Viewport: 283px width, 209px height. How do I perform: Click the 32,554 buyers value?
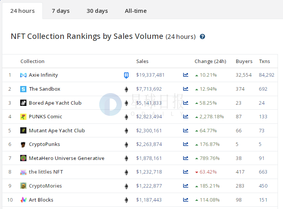(x=243, y=75)
